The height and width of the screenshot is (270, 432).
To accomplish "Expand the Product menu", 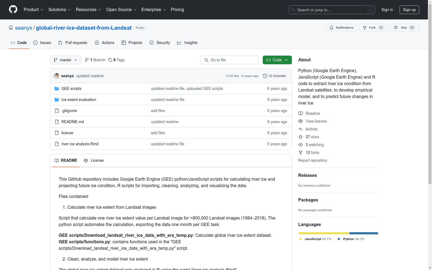I will 33,10.
